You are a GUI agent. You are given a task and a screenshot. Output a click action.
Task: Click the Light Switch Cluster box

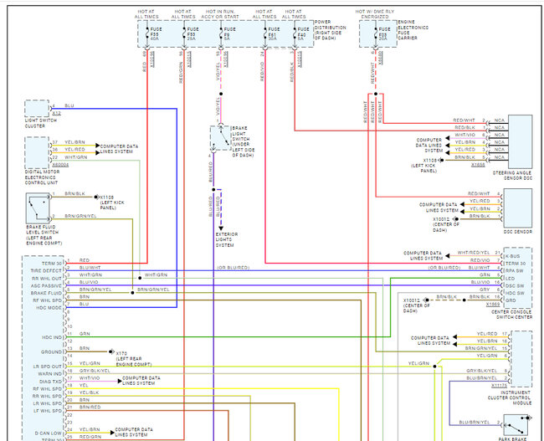37,109
